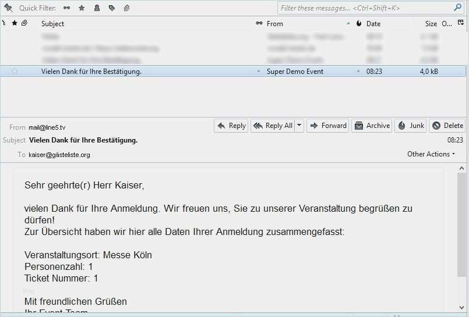Click message body scrollbar down arrow
Screen dimensions: 469x317
pyautogui.click(x=461, y=307)
